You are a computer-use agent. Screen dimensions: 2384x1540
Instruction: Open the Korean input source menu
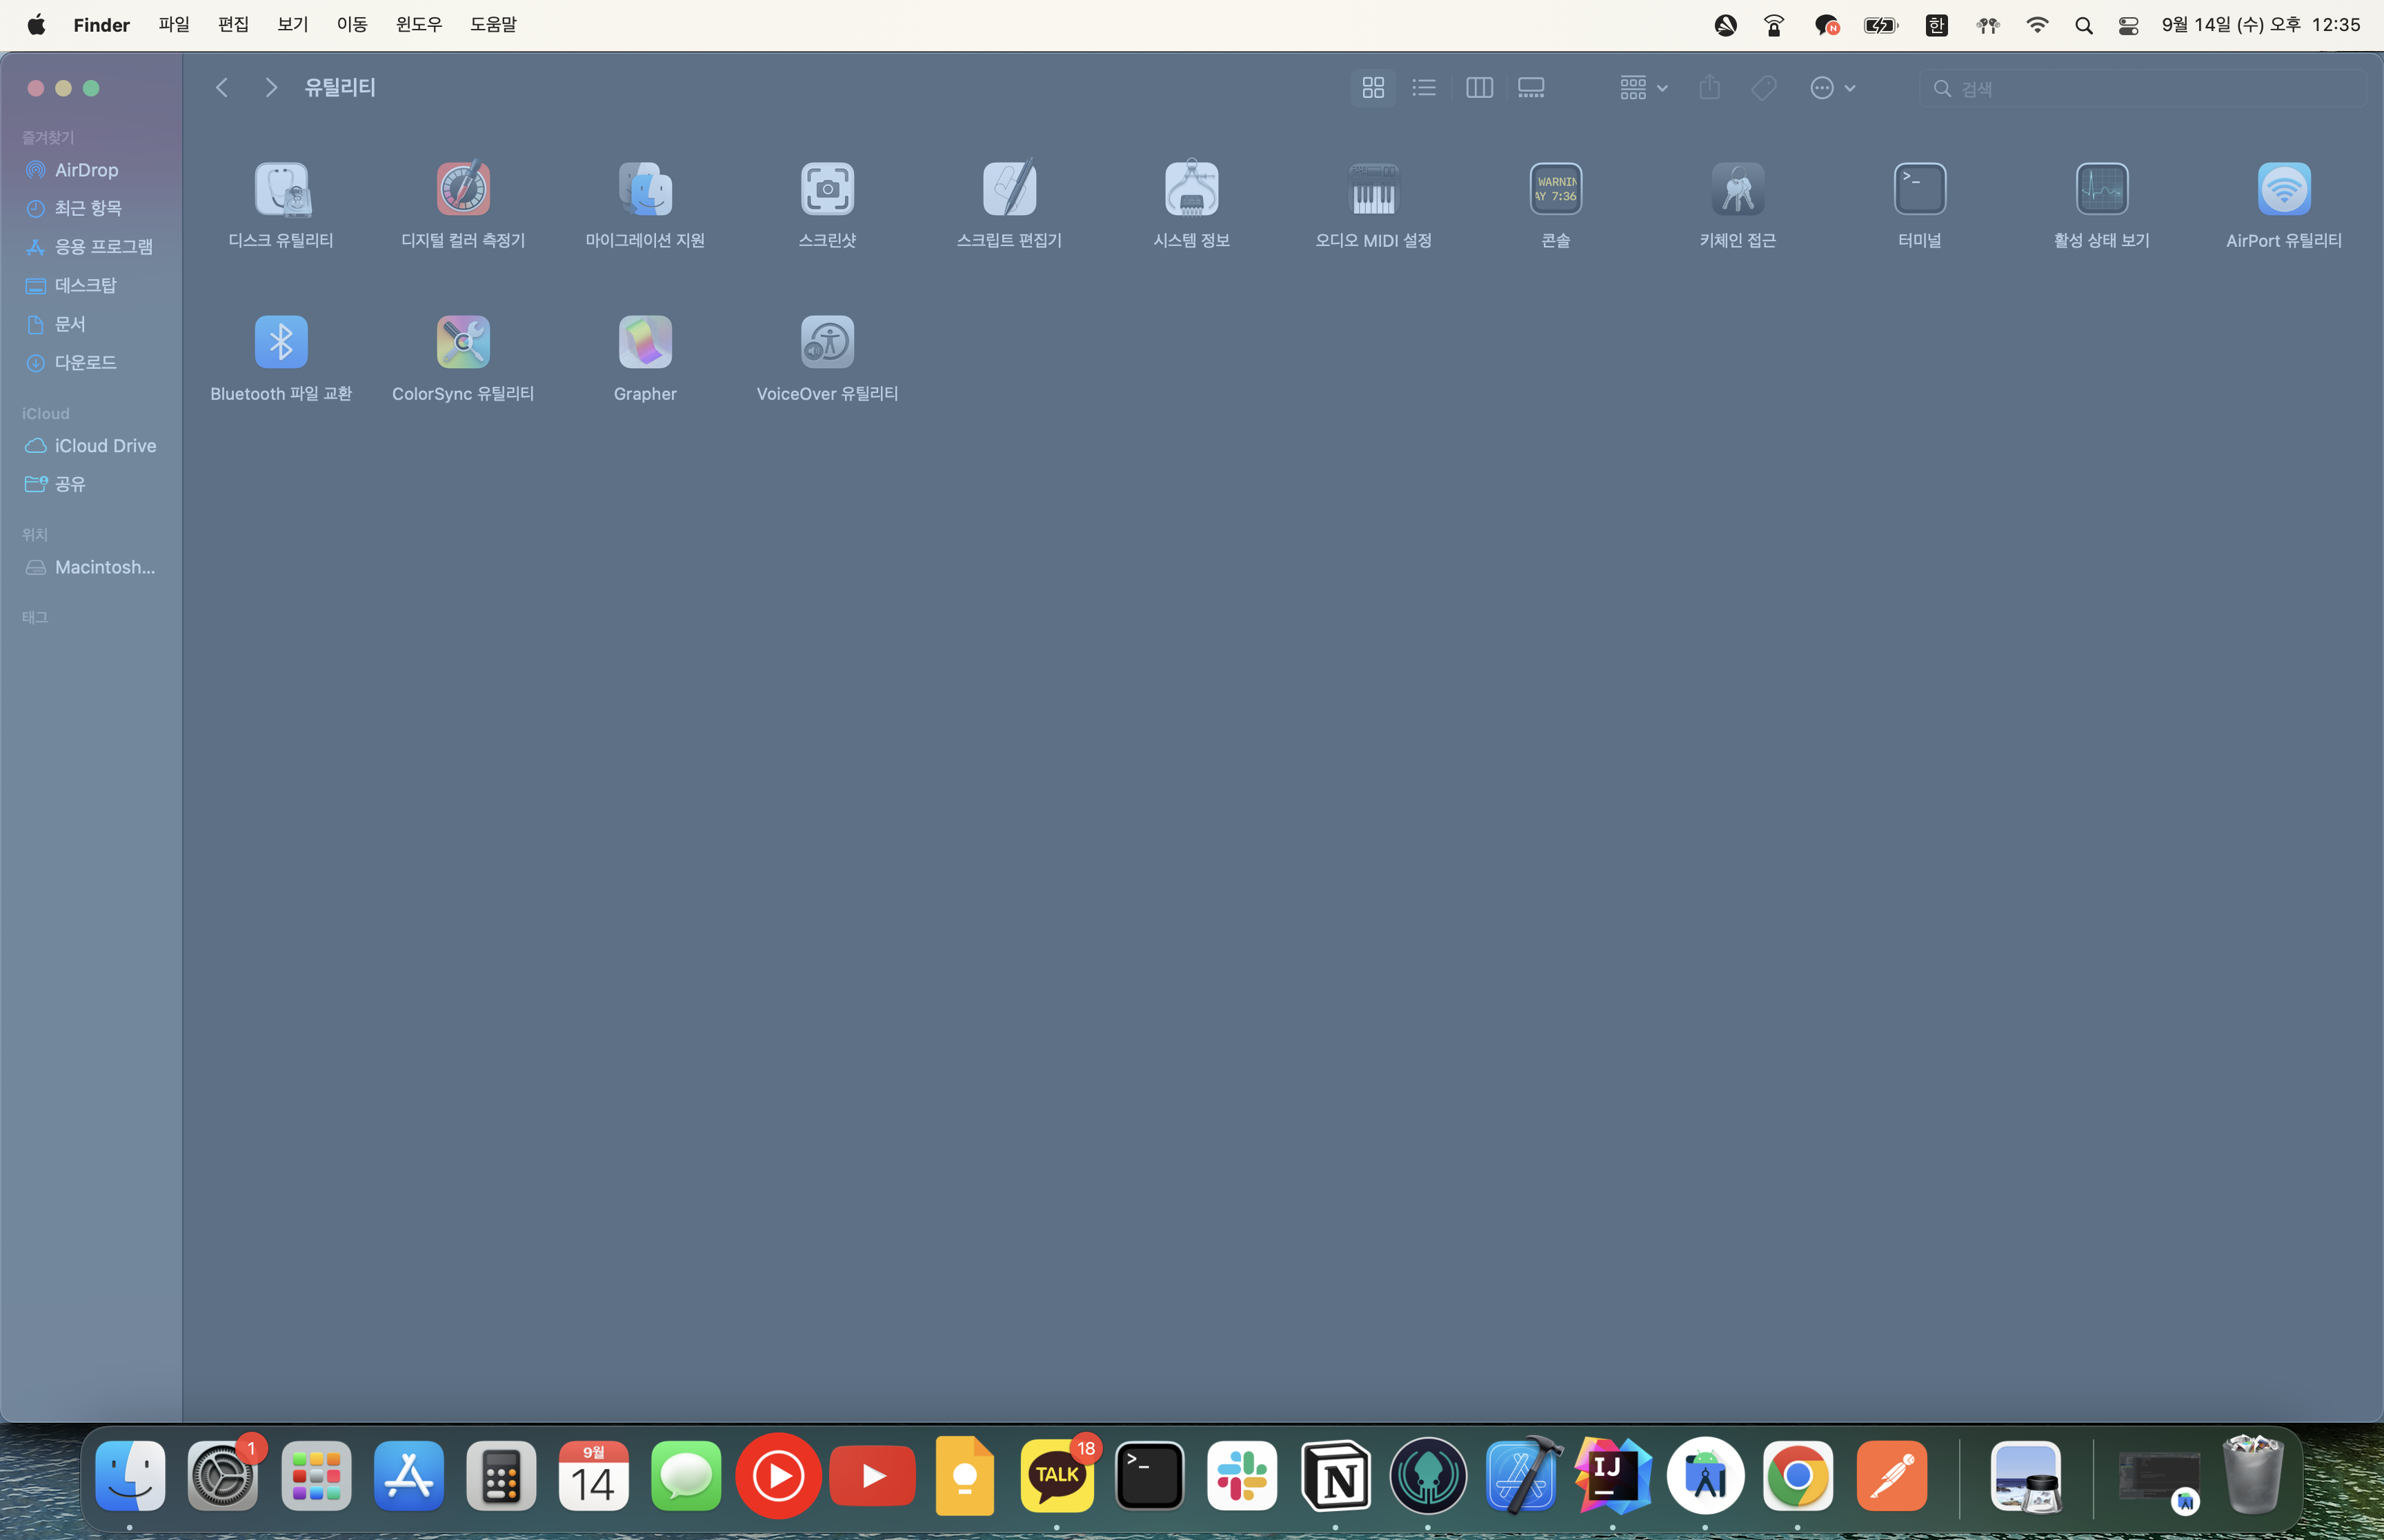coord(1936,25)
